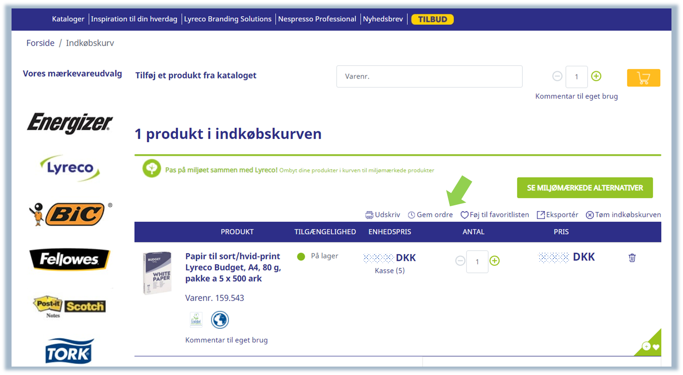
Task: Open the Post-it Scotch brand logo
Action: [x=69, y=306]
